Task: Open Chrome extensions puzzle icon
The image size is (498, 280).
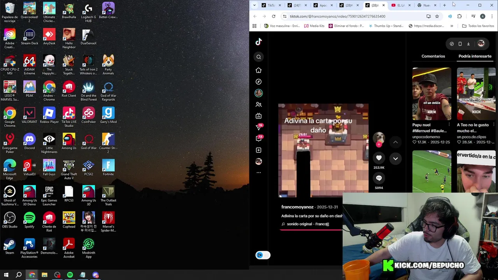Action: click(x=459, y=16)
